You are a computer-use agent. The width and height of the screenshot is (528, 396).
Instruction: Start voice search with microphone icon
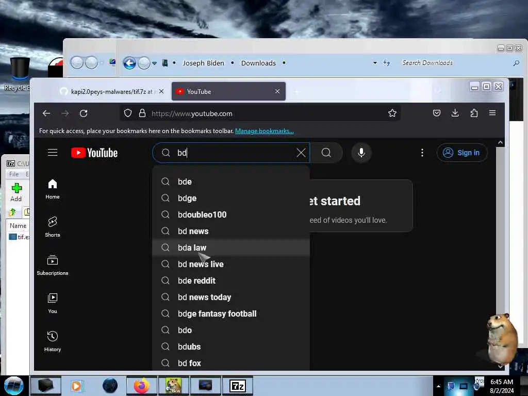[361, 153]
